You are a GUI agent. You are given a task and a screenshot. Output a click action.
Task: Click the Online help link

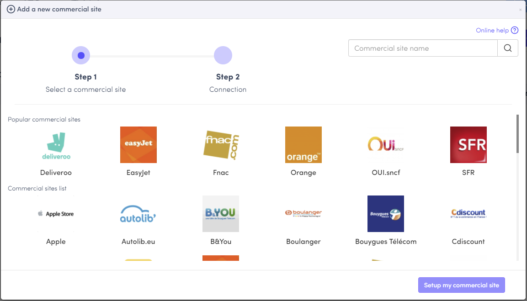click(x=492, y=30)
